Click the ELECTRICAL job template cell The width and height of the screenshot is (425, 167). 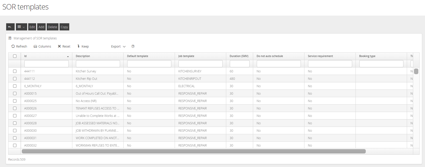[200, 86]
